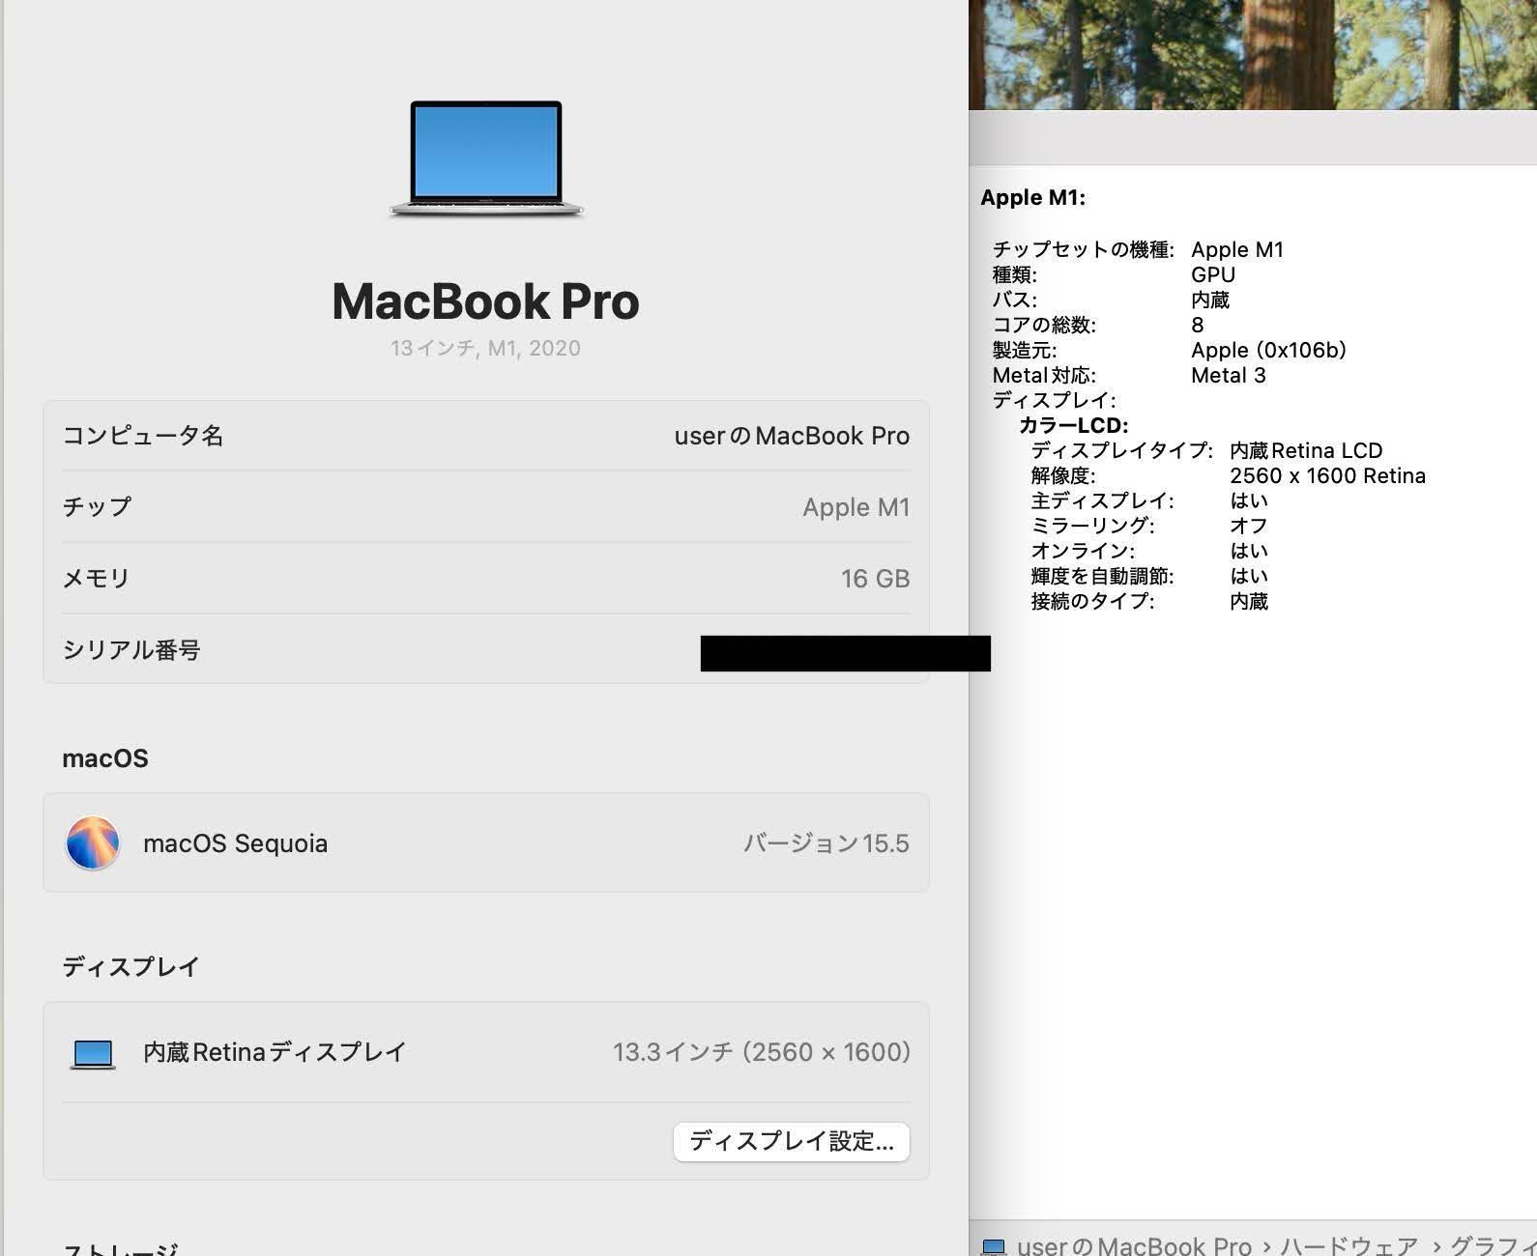Click the 輝度を自動調節 label
The height and width of the screenshot is (1256, 1537).
[1102, 576]
